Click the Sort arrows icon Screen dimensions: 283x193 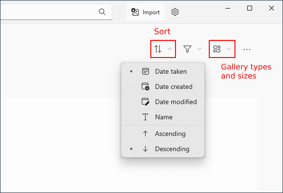(158, 49)
